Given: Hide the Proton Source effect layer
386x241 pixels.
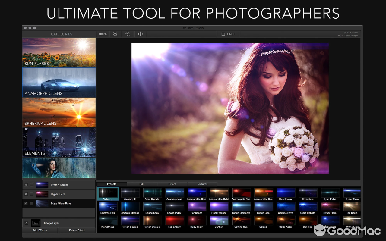Looking at the screenshot, I should tap(26, 185).
